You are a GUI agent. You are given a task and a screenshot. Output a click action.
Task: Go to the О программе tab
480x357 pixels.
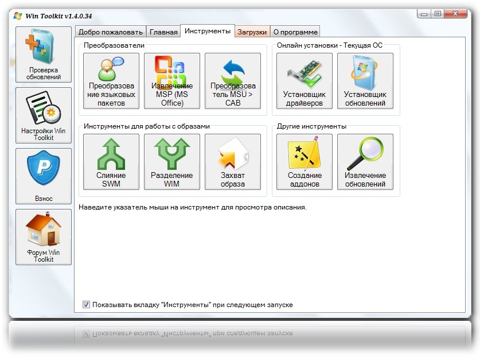pos(294,32)
